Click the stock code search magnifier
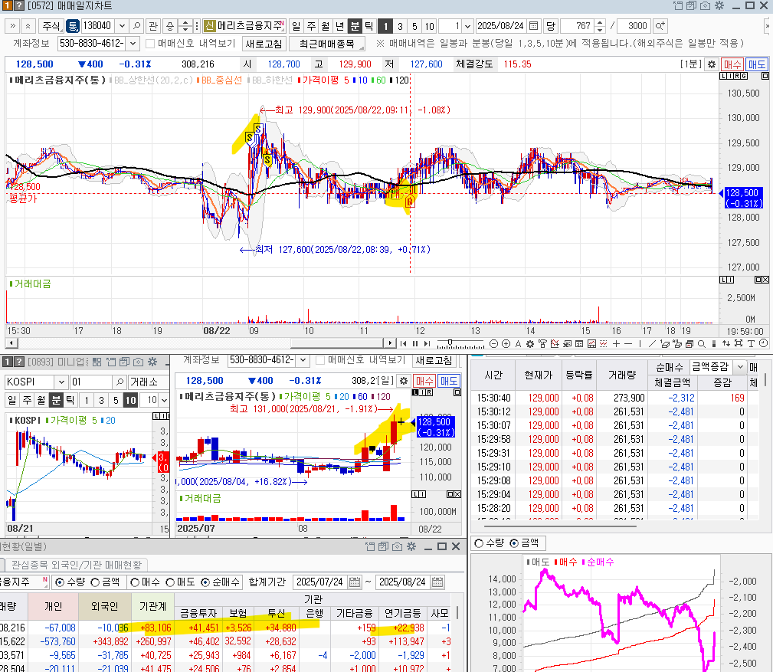The height and width of the screenshot is (672, 773). click(136, 25)
